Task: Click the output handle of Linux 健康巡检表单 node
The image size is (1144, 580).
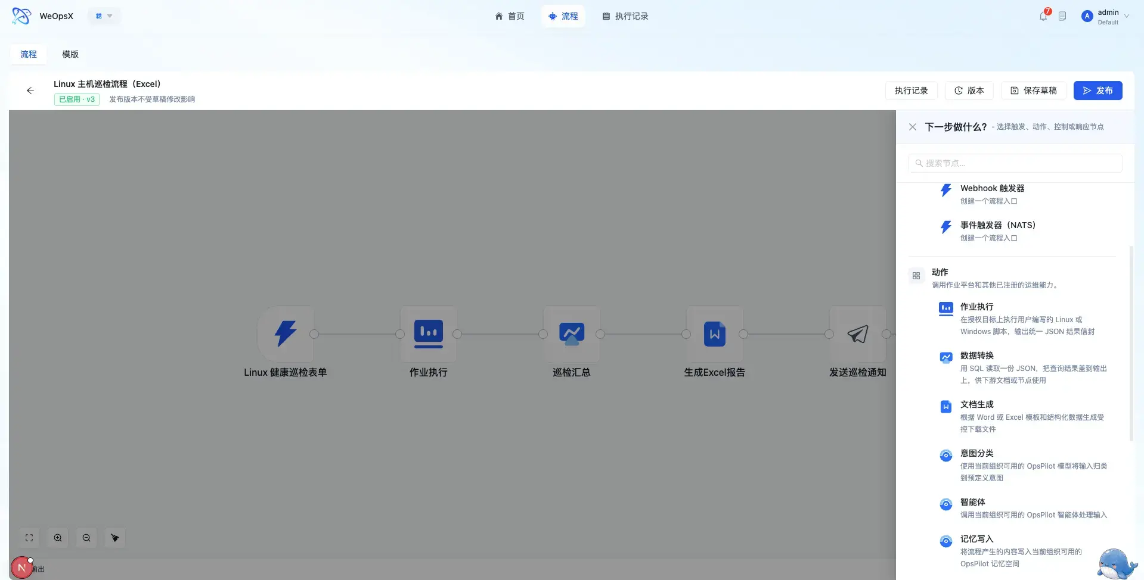Action: (x=314, y=334)
